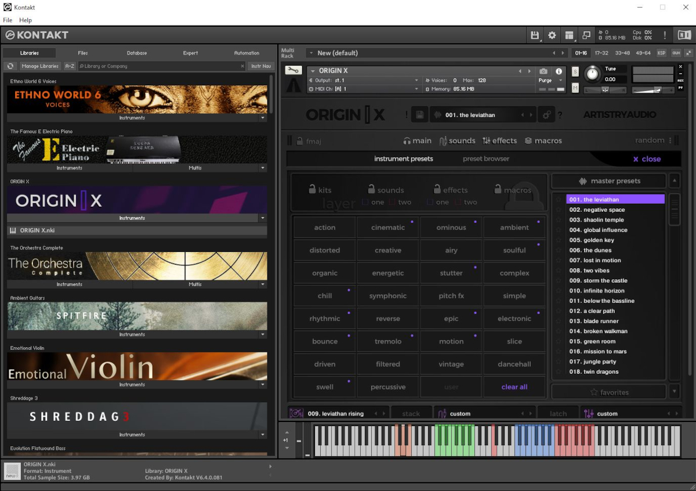Open the Kontakt save/load disk icon

tap(535, 35)
